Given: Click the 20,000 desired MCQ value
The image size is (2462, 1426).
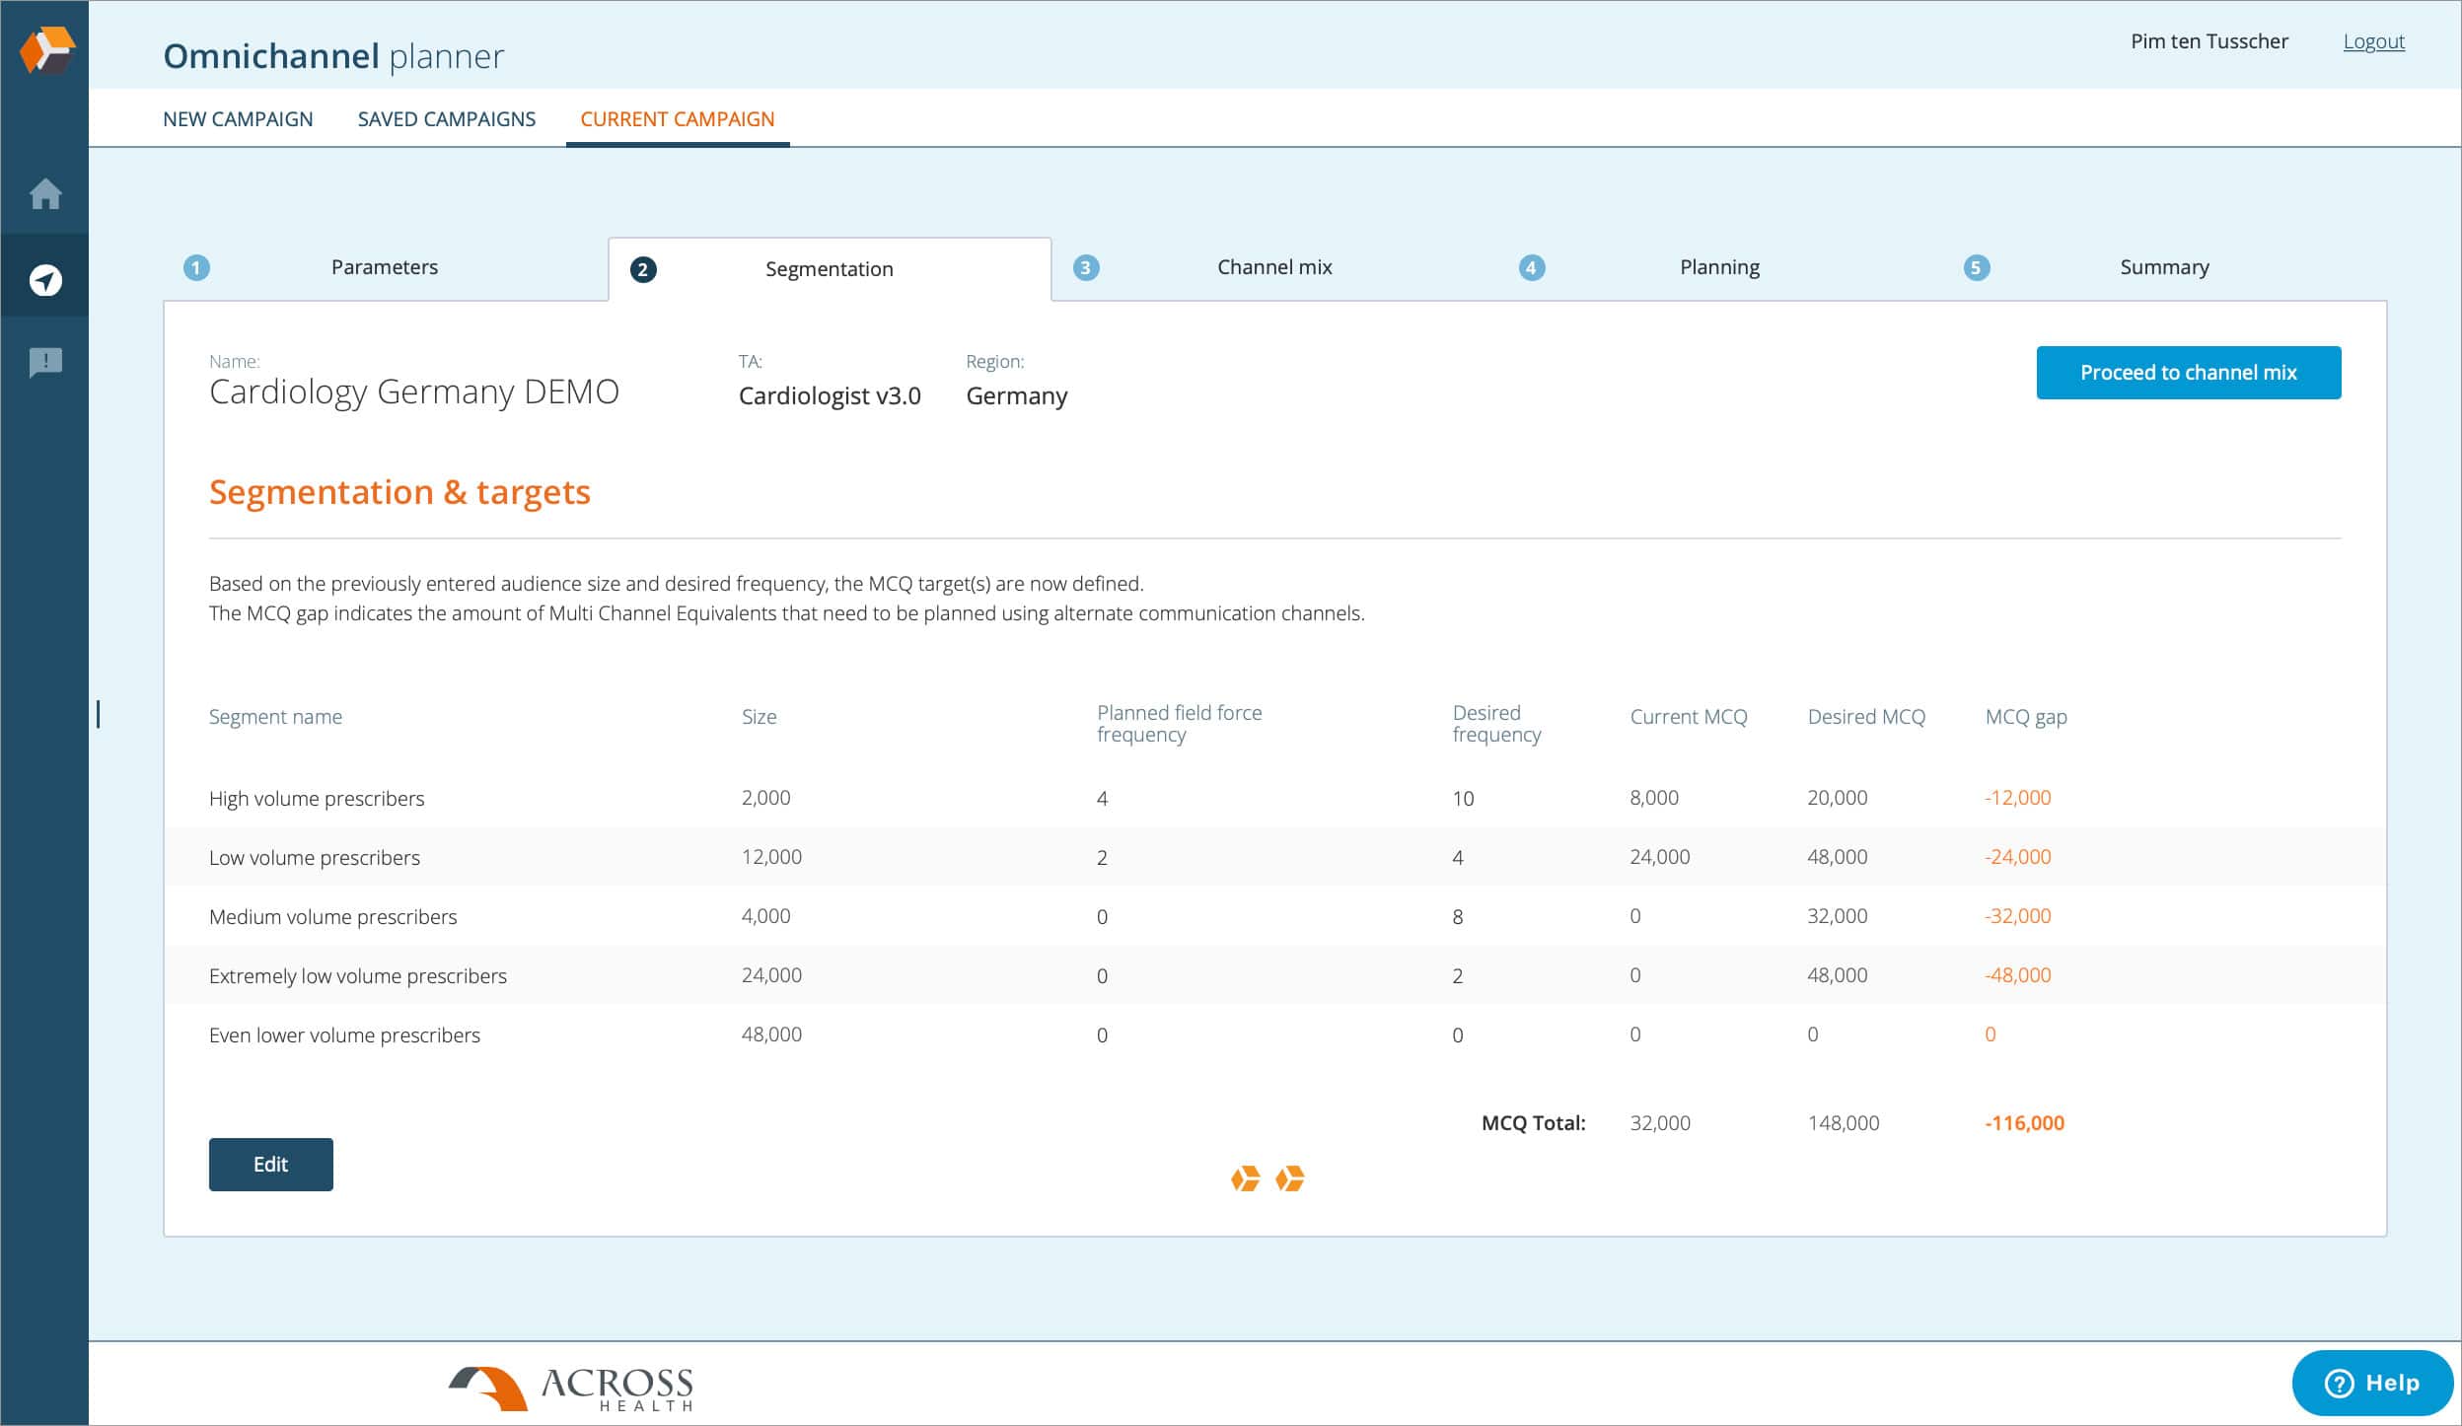Looking at the screenshot, I should coord(1837,798).
